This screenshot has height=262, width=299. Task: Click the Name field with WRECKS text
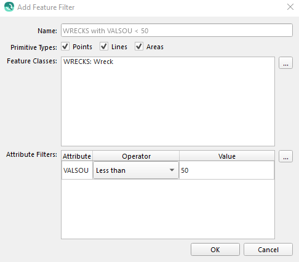coord(177,30)
